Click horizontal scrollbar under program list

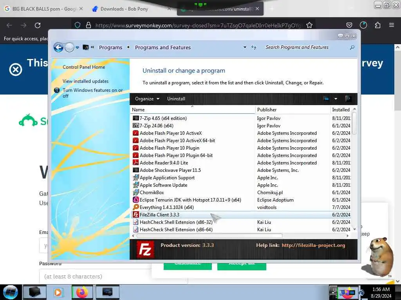point(209,236)
